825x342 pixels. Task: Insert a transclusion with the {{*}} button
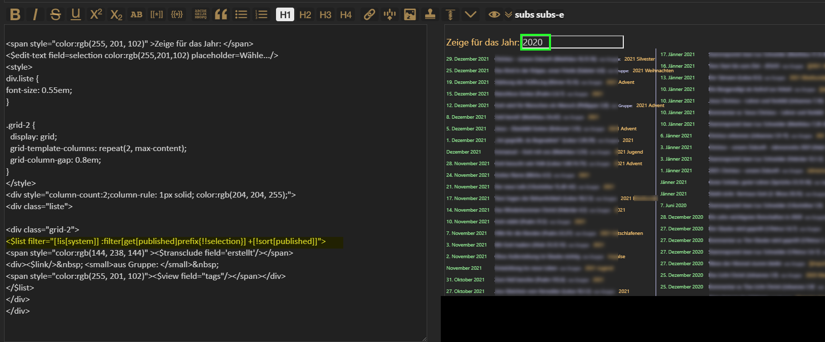coord(177,15)
